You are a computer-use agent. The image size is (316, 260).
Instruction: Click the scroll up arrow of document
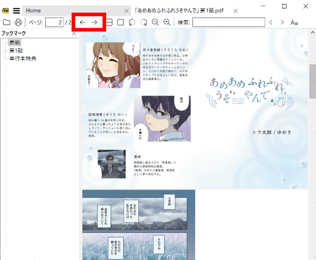(313, 32)
